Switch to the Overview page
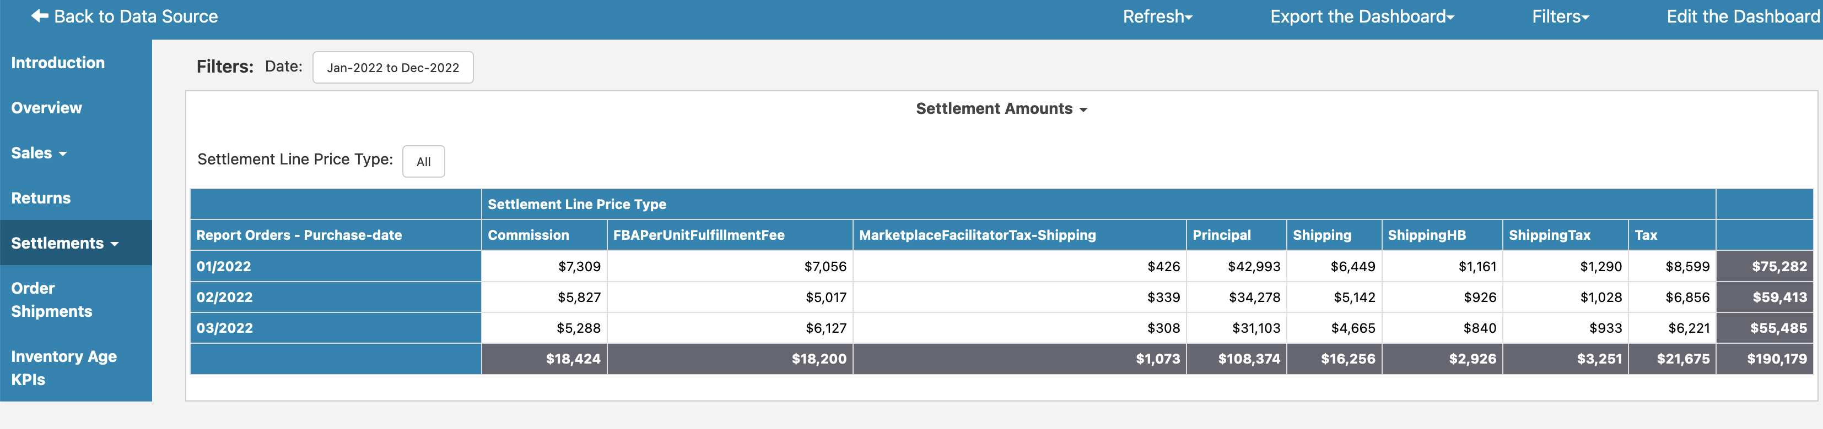The height and width of the screenshot is (429, 1823). tap(46, 107)
